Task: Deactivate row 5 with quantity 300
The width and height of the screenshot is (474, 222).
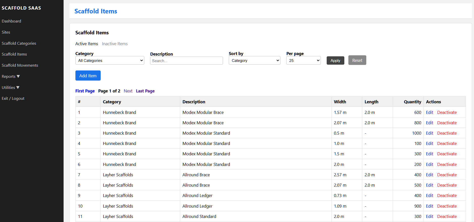Action: tap(447, 154)
